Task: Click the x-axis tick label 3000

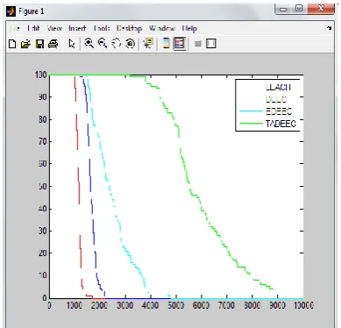Action: click(x=125, y=305)
